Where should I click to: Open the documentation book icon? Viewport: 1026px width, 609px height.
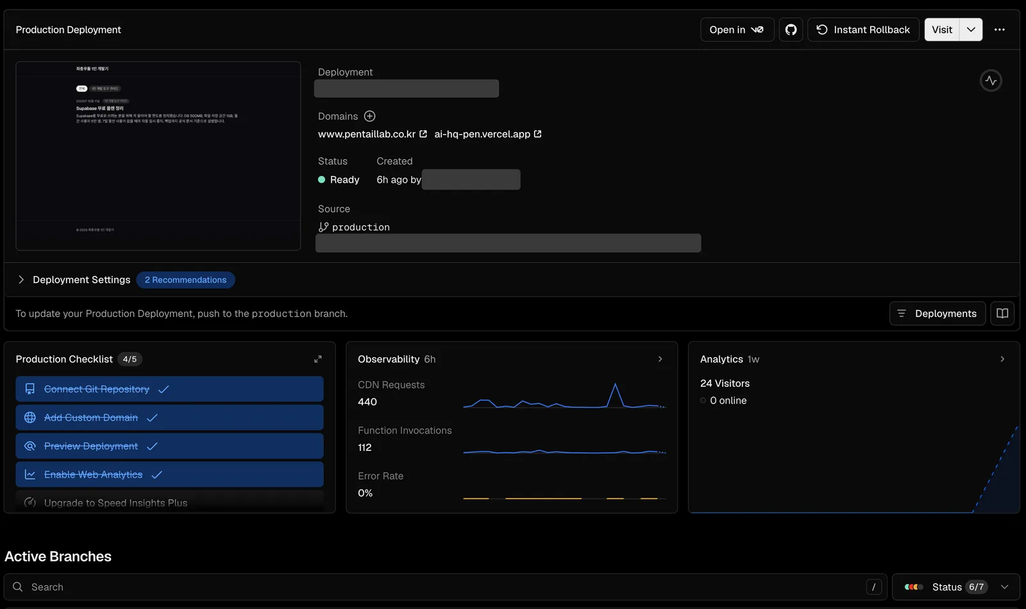pyautogui.click(x=1002, y=313)
